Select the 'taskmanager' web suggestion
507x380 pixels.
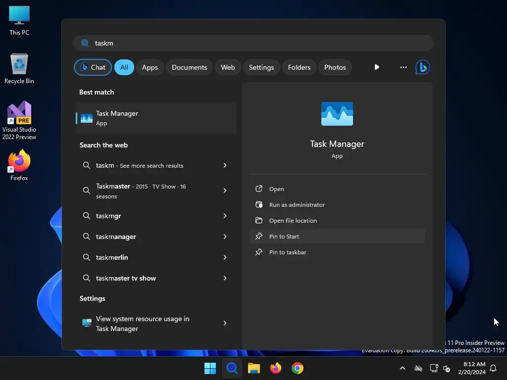(156, 237)
